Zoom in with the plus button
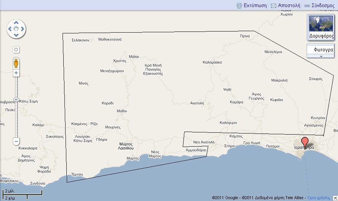Screen dimensions: 338x201 (16, 73)
